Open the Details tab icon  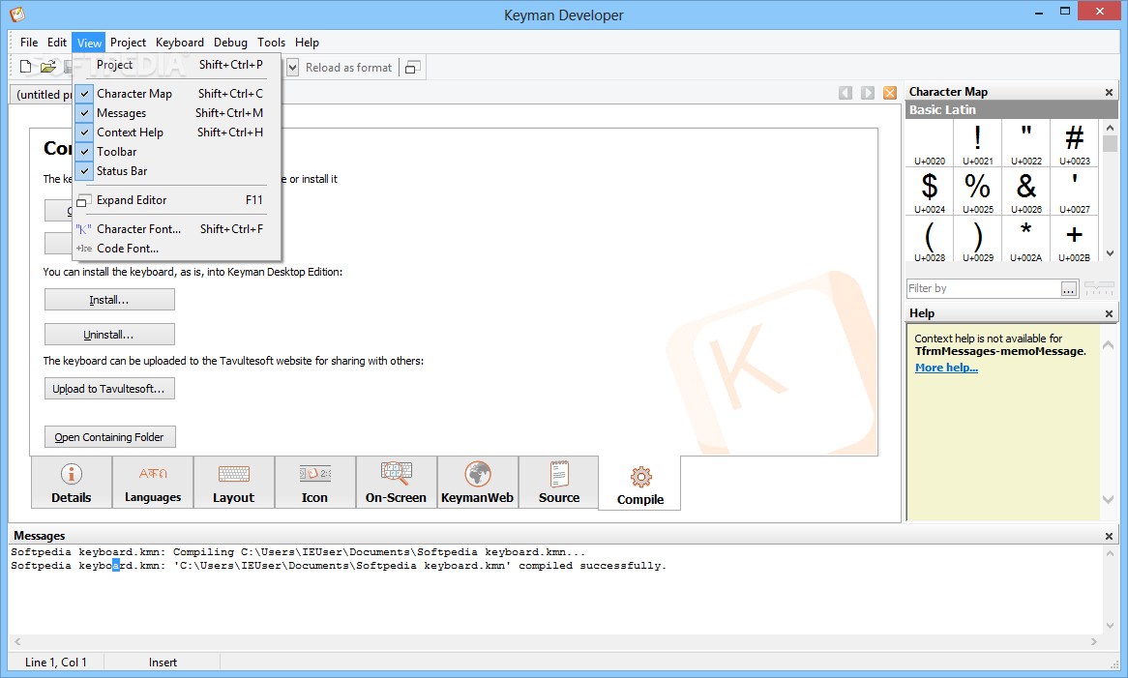(72, 483)
